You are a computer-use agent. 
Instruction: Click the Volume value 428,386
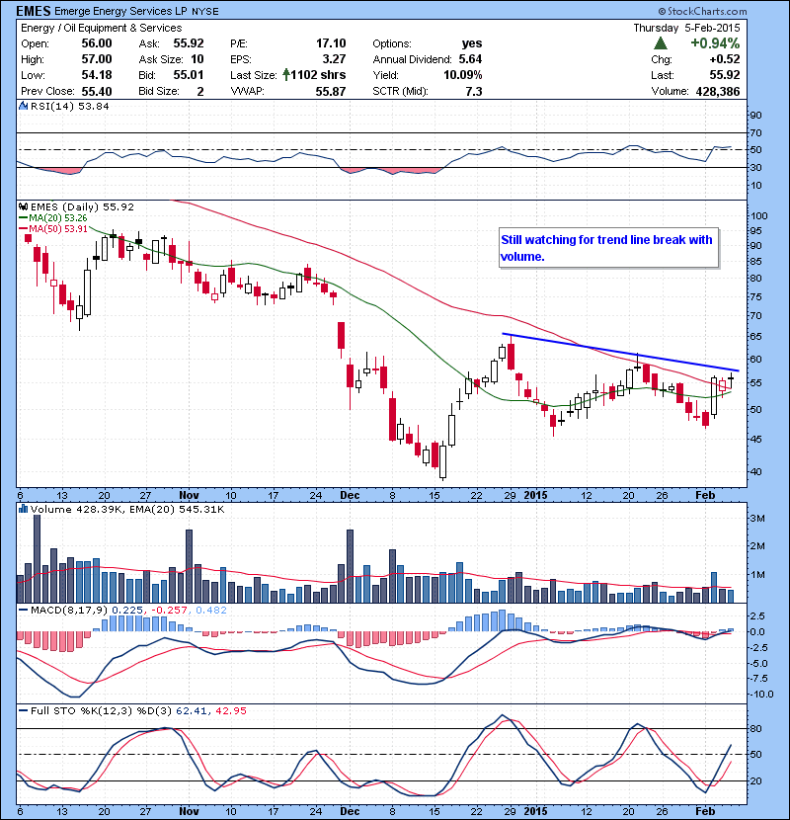718,91
